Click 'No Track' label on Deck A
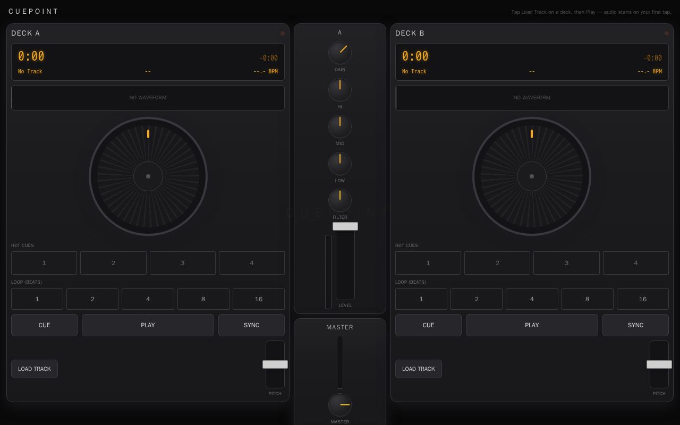Image resolution: width=680 pixels, height=425 pixels. tap(30, 71)
